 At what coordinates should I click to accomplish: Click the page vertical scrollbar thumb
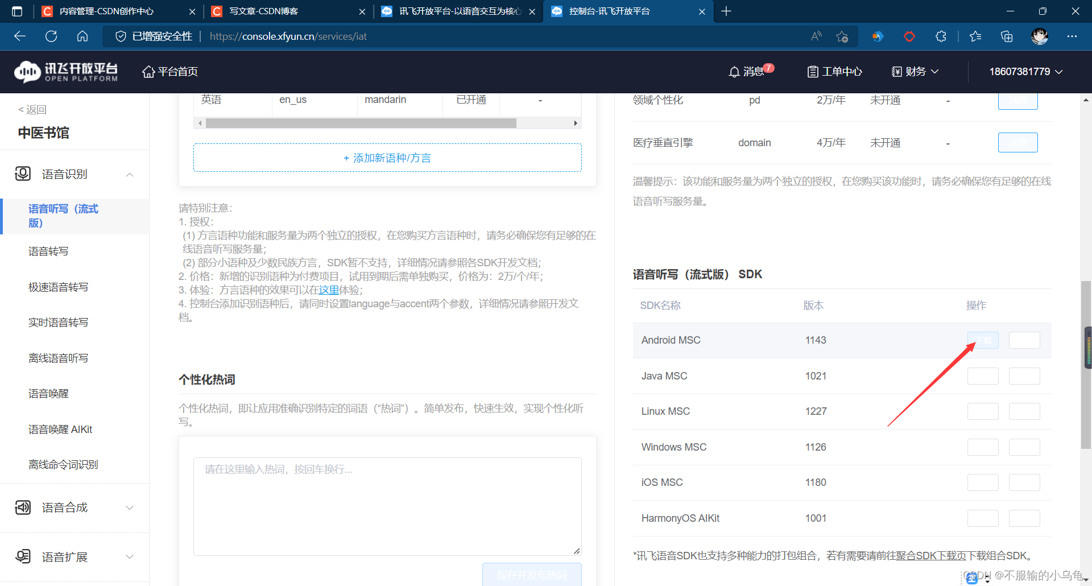pyautogui.click(x=1086, y=364)
